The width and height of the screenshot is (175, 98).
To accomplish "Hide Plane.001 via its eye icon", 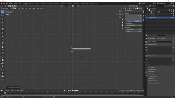I will 171,17.
